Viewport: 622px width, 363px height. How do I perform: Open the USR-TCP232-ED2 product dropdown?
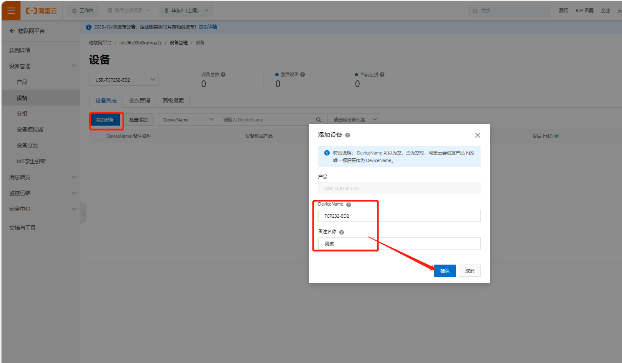[124, 80]
